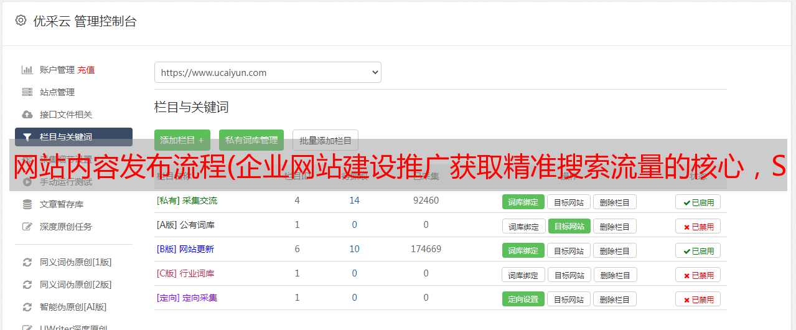The height and width of the screenshot is (330, 796).
Task: Open 智能伪原创[AI版] in the sidebar
Action: pyautogui.click(x=73, y=307)
